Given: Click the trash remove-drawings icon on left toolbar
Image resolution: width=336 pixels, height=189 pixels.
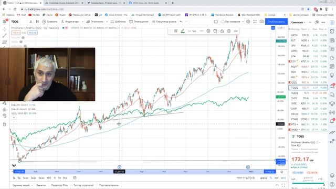Looking at the screenshot, I should 5,124.
